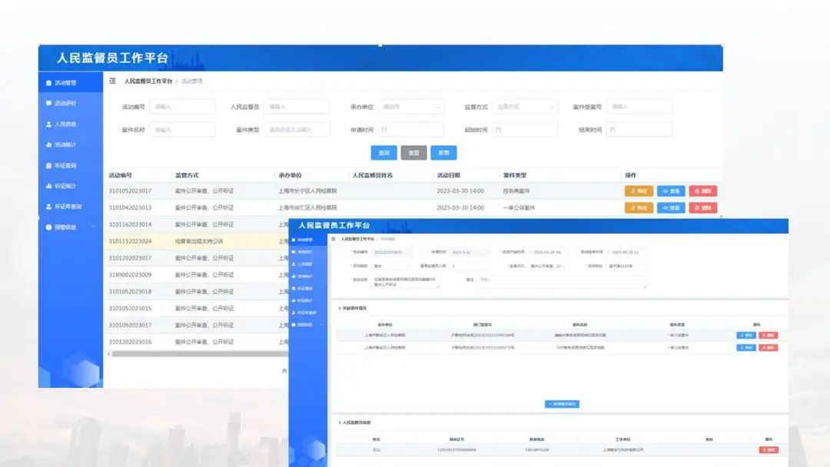Select 听证查询 in the sidebar
This screenshot has width=830, height=467.
(x=65, y=165)
